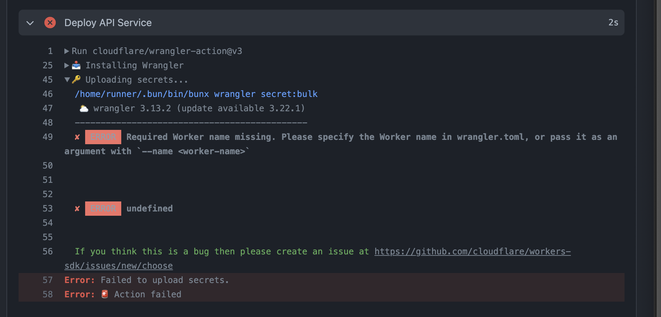This screenshot has height=317, width=661.
Task: Collapse the Uploading secrets log group
Action: coord(67,80)
